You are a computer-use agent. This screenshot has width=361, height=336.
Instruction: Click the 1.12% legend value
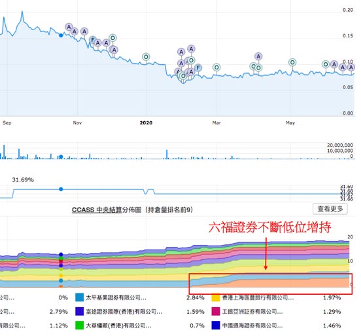coord(59,326)
